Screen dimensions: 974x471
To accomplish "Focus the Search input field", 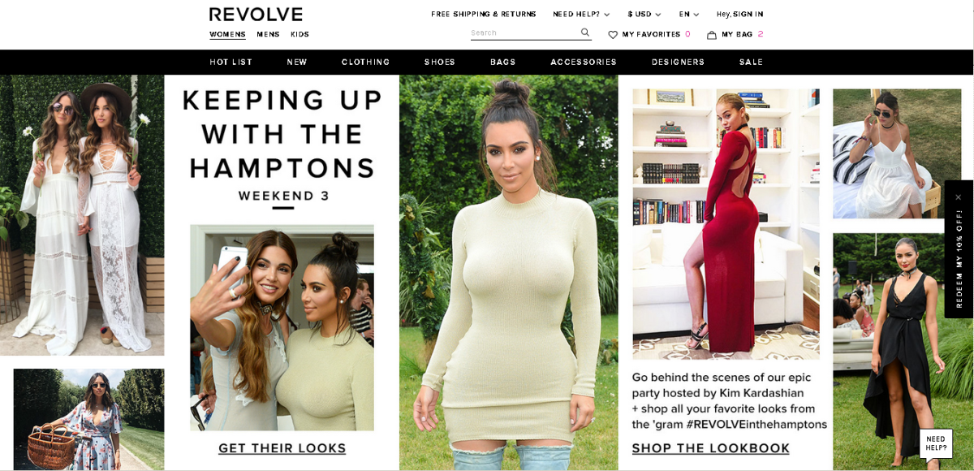I will 524,33.
